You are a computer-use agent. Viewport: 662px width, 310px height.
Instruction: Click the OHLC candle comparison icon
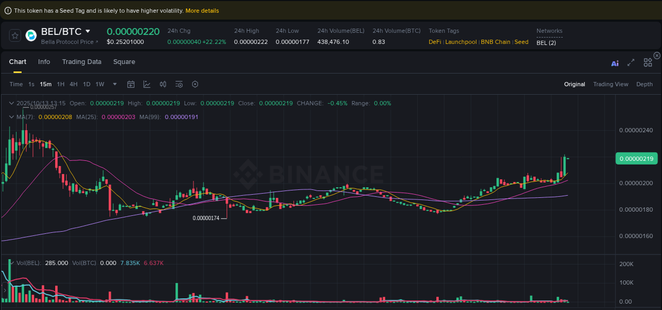(x=163, y=84)
